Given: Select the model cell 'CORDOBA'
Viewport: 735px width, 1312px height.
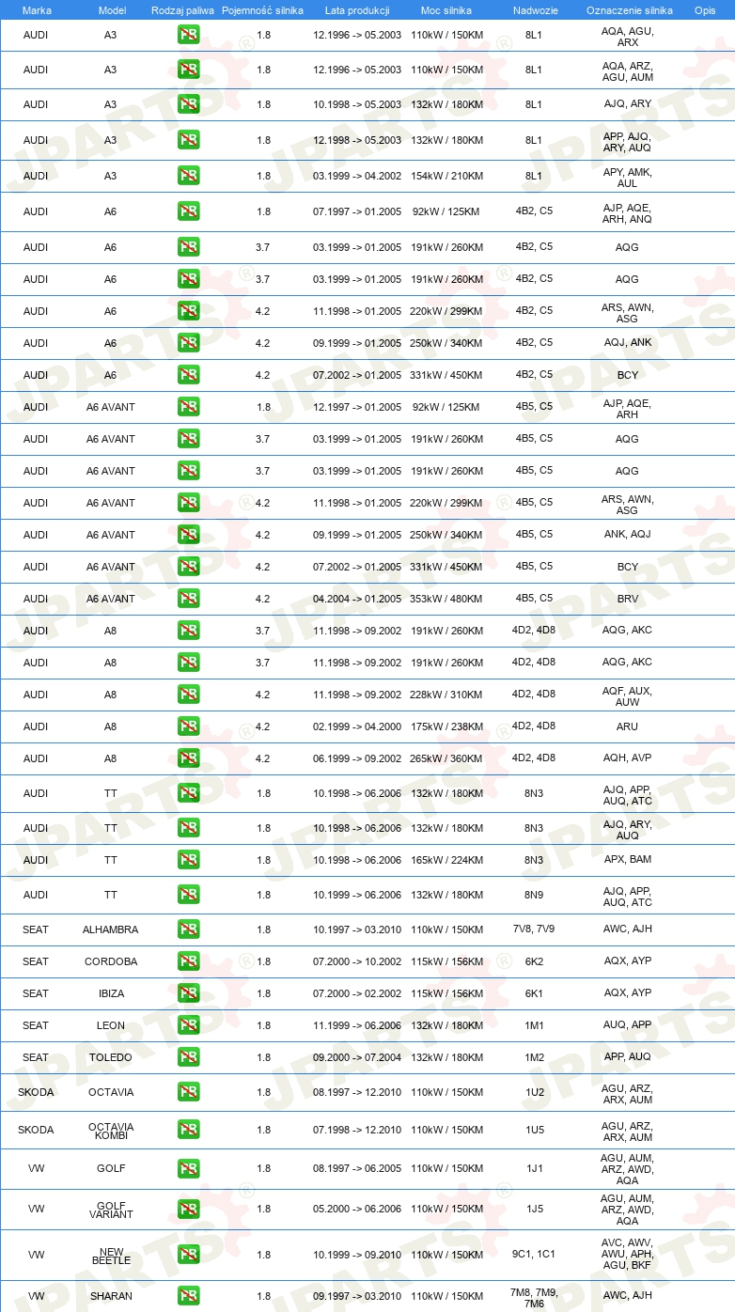Looking at the screenshot, I should coord(111,961).
